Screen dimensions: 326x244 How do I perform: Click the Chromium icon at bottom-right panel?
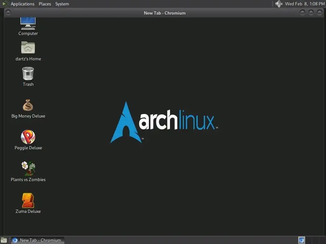[x=301, y=240]
